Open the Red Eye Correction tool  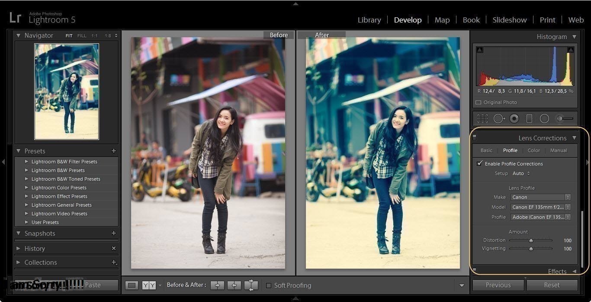(514, 118)
